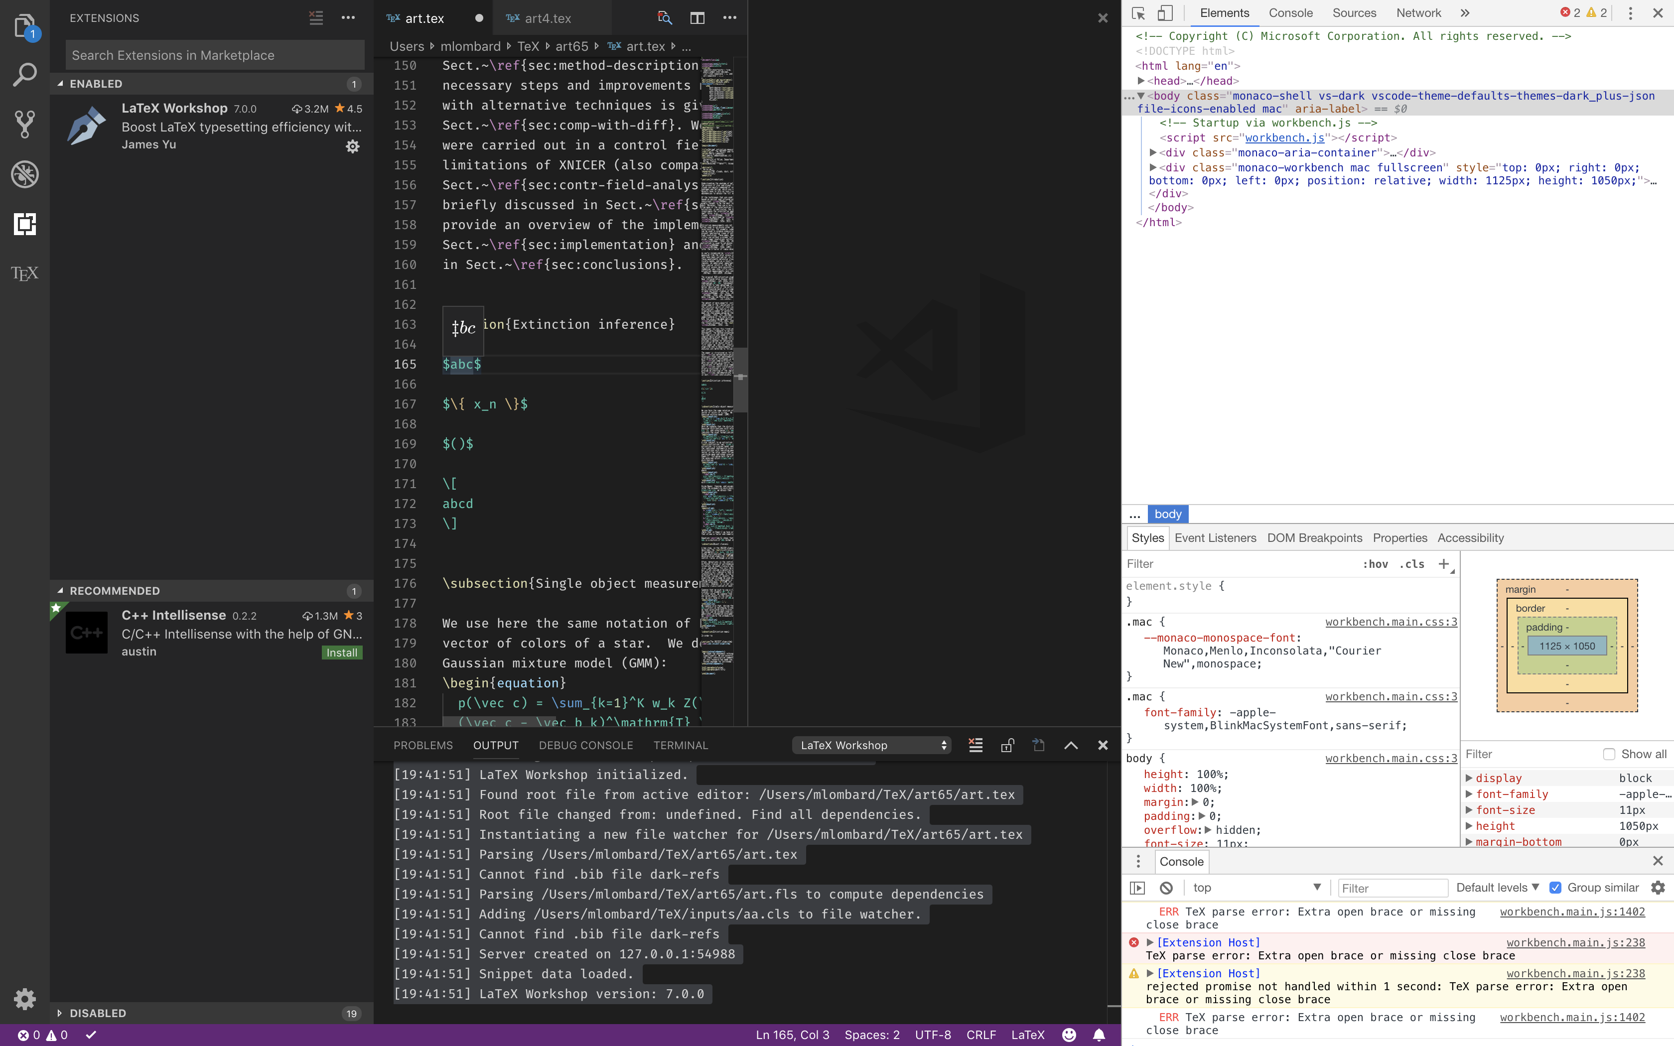1674x1046 pixels.
Task: Open the Network tab in DevTools
Action: click(1417, 13)
